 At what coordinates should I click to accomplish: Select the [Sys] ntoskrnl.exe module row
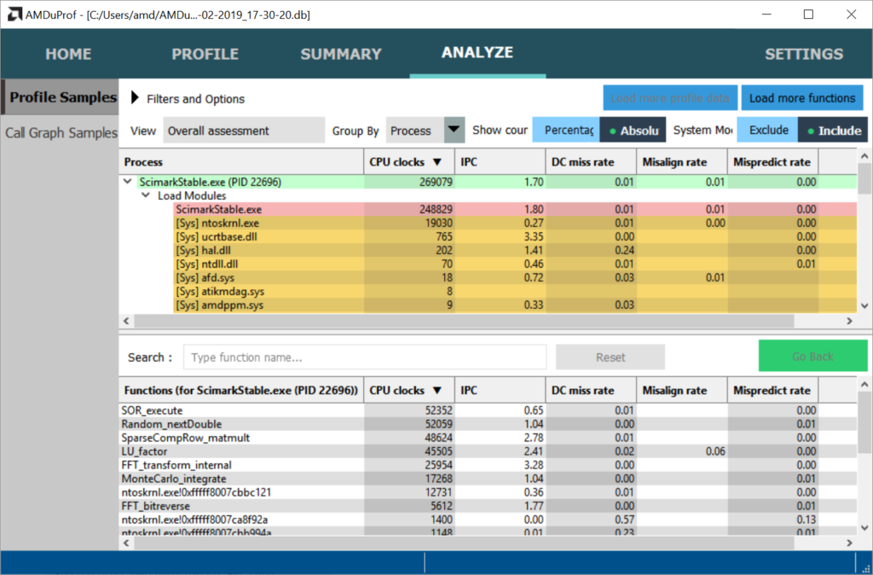pyautogui.click(x=514, y=223)
